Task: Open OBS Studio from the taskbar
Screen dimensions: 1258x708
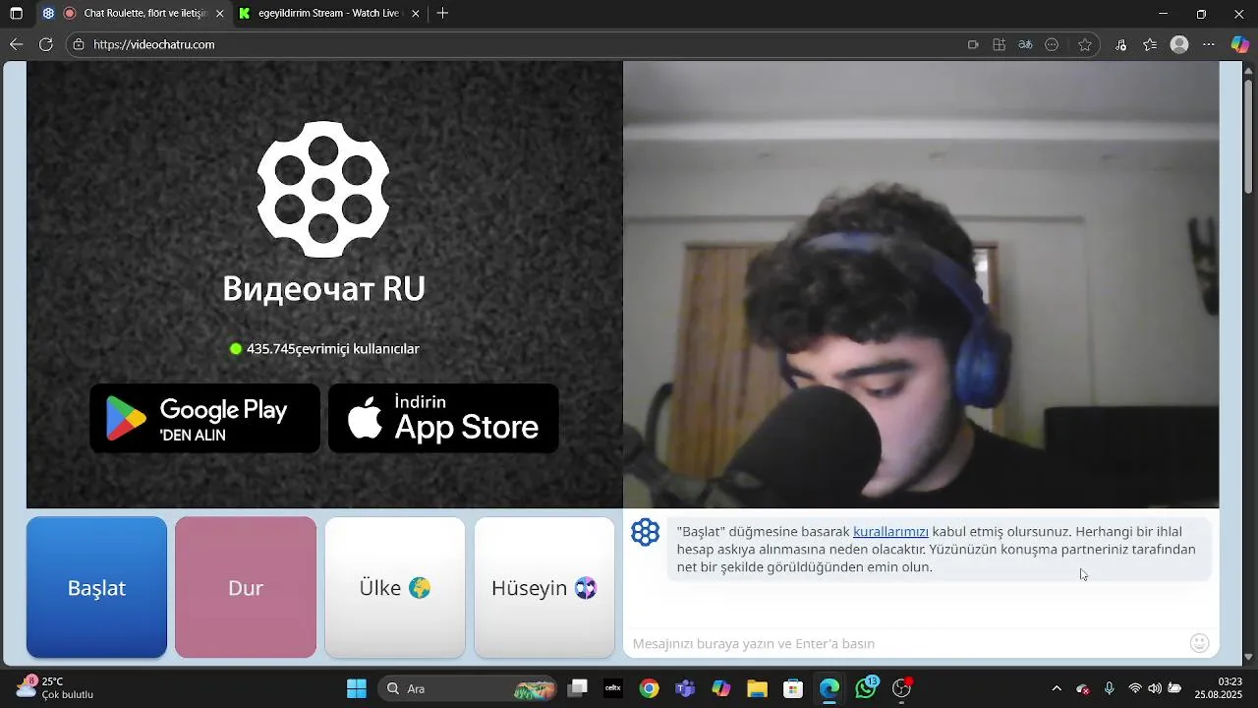Action: (902, 688)
